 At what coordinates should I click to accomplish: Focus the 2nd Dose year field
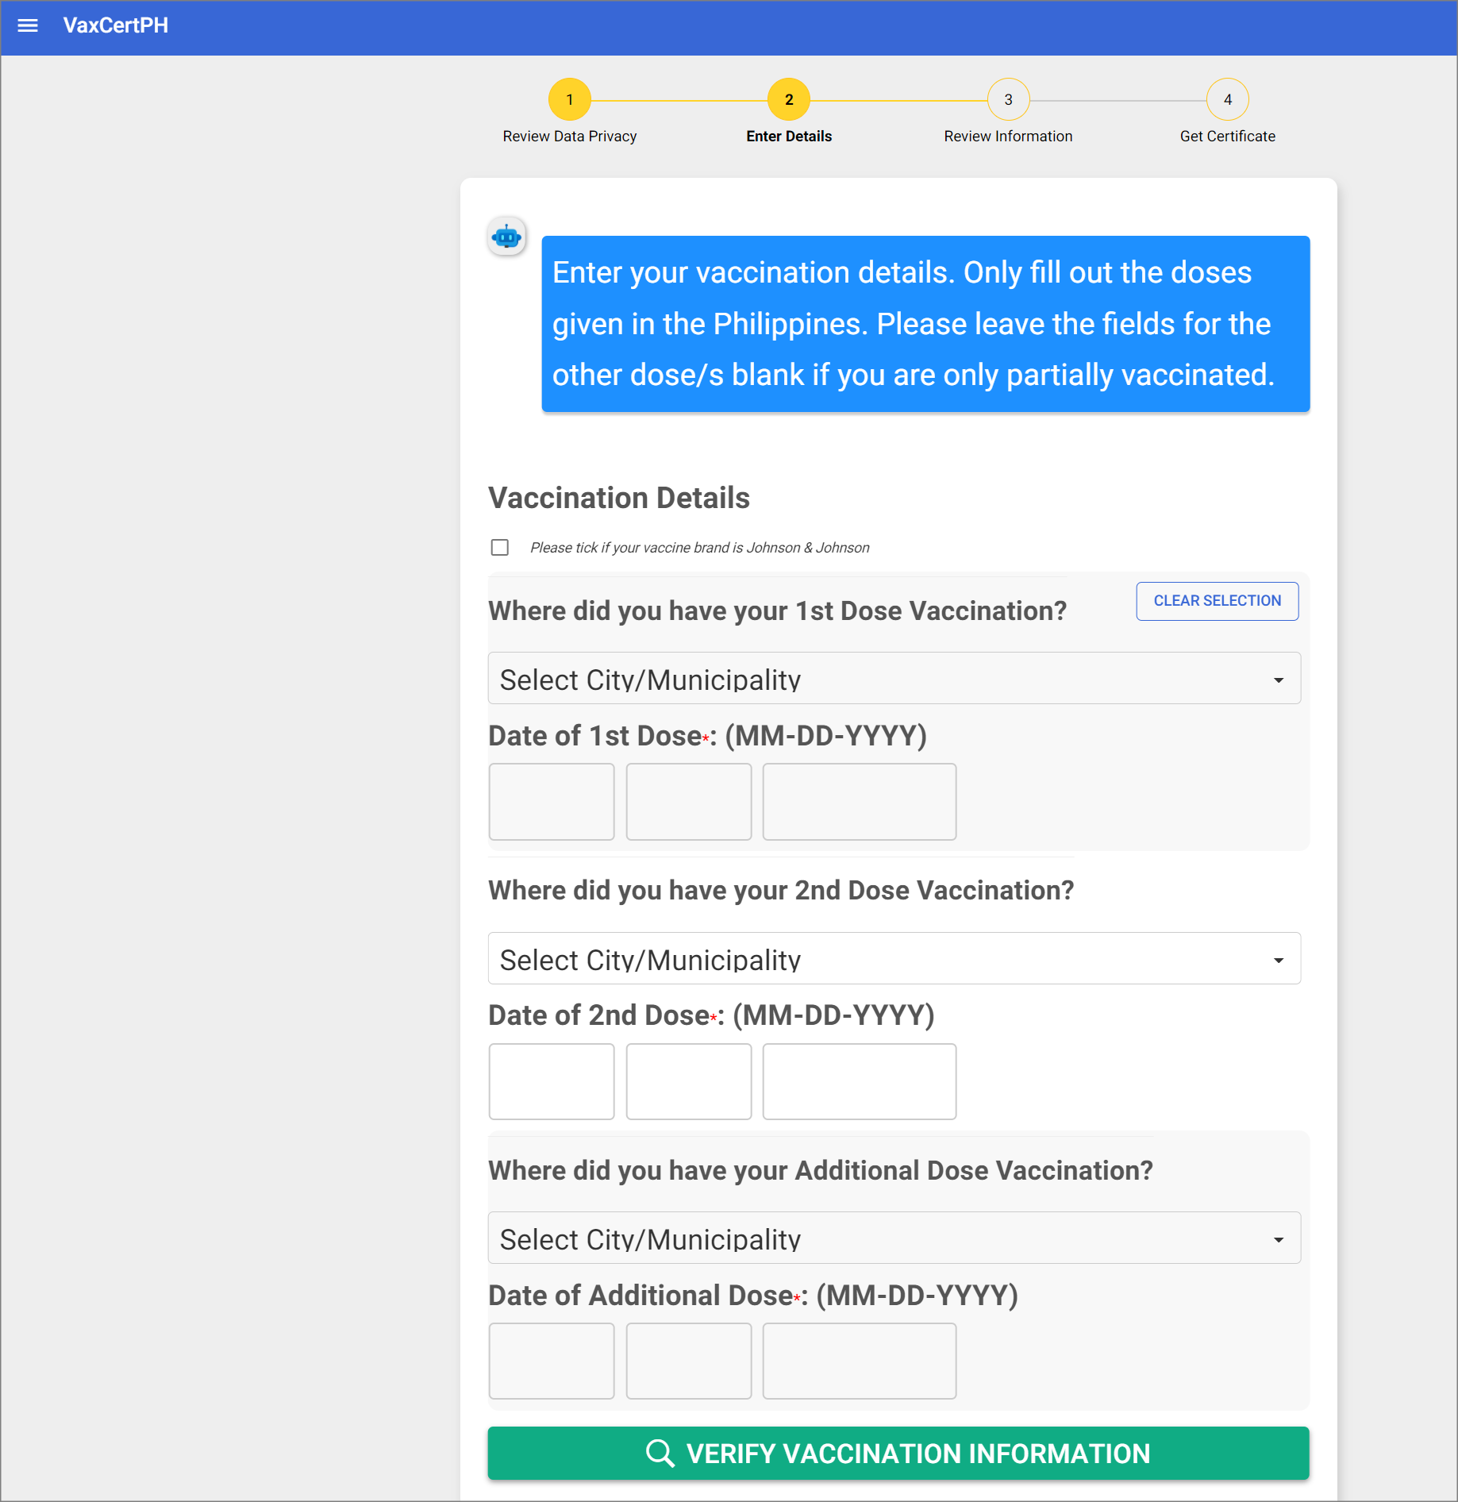click(860, 1081)
